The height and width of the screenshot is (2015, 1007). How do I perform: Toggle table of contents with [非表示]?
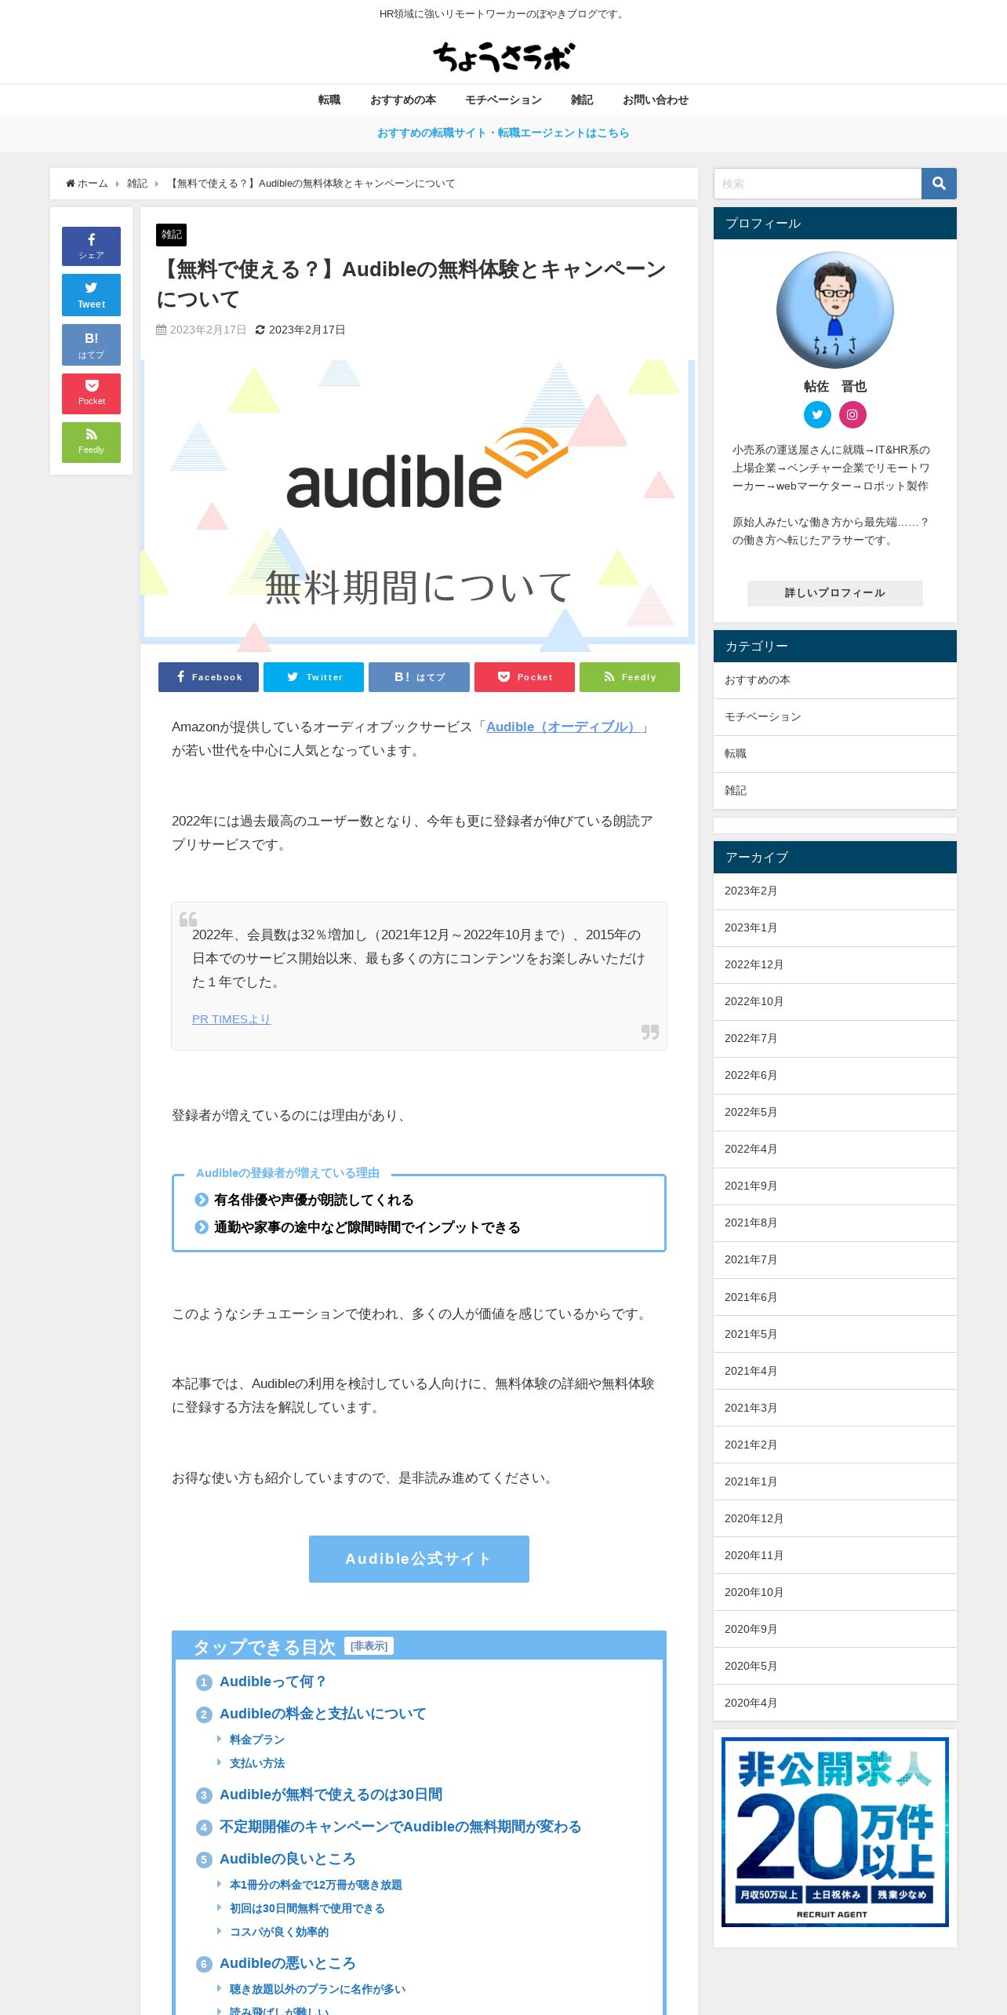click(x=369, y=1646)
